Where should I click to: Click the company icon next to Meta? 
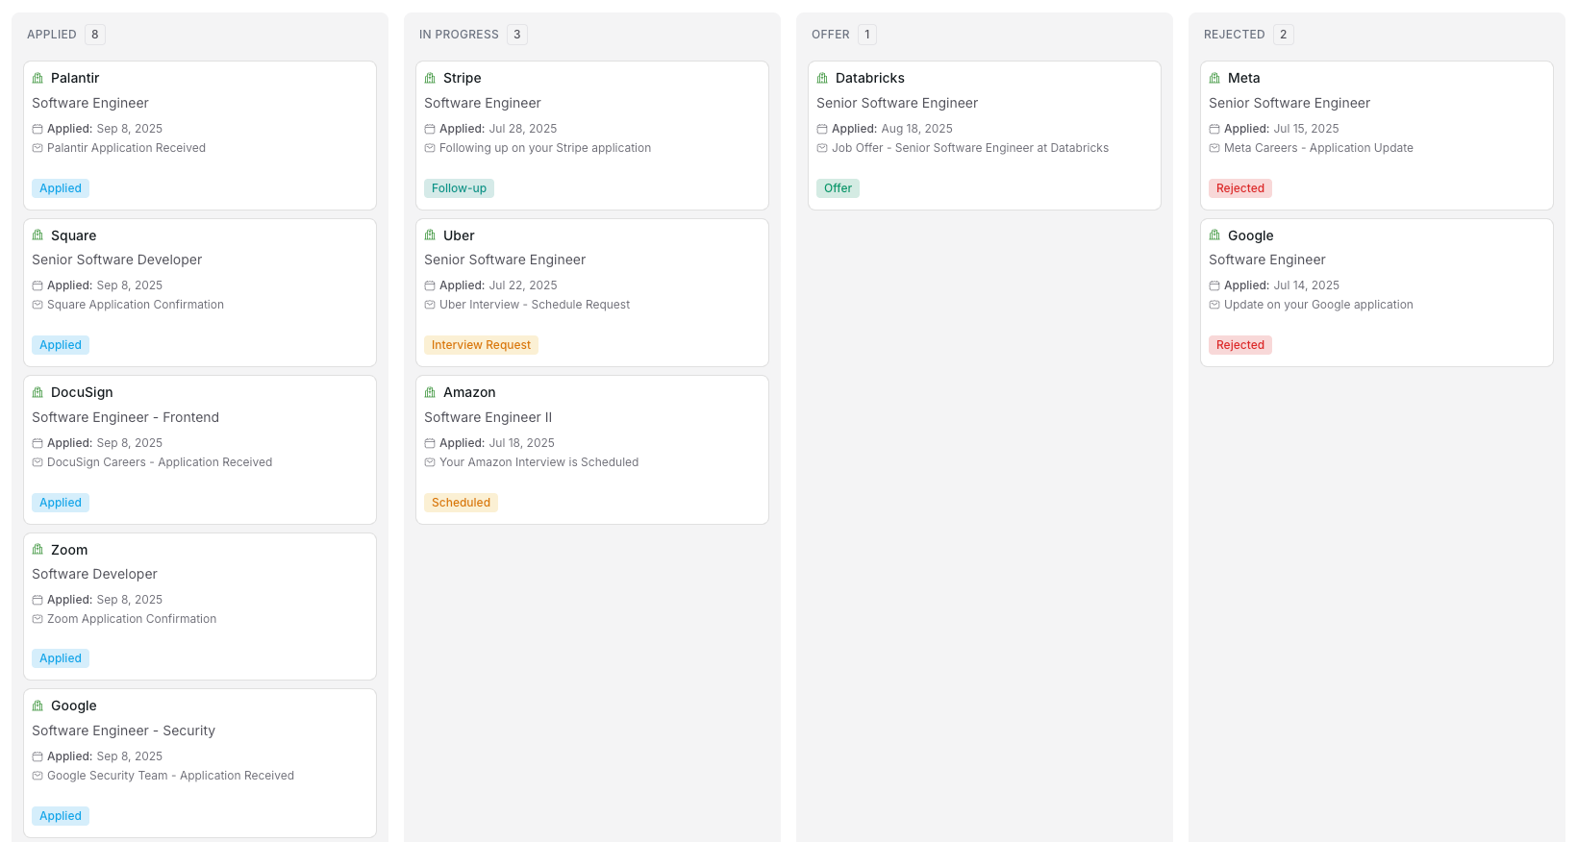(1214, 78)
